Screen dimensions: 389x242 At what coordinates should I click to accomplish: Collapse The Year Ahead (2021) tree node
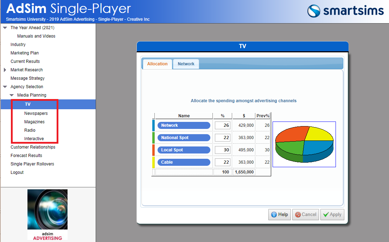(5, 28)
